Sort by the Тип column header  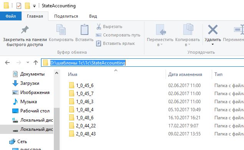(219, 74)
